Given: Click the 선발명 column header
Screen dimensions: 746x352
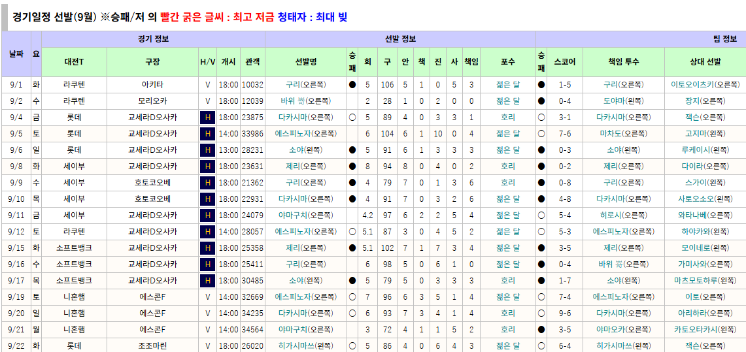Looking at the screenshot, I should coord(306,62).
